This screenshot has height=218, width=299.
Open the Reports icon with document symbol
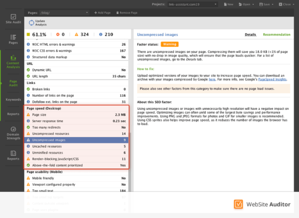click(13, 153)
